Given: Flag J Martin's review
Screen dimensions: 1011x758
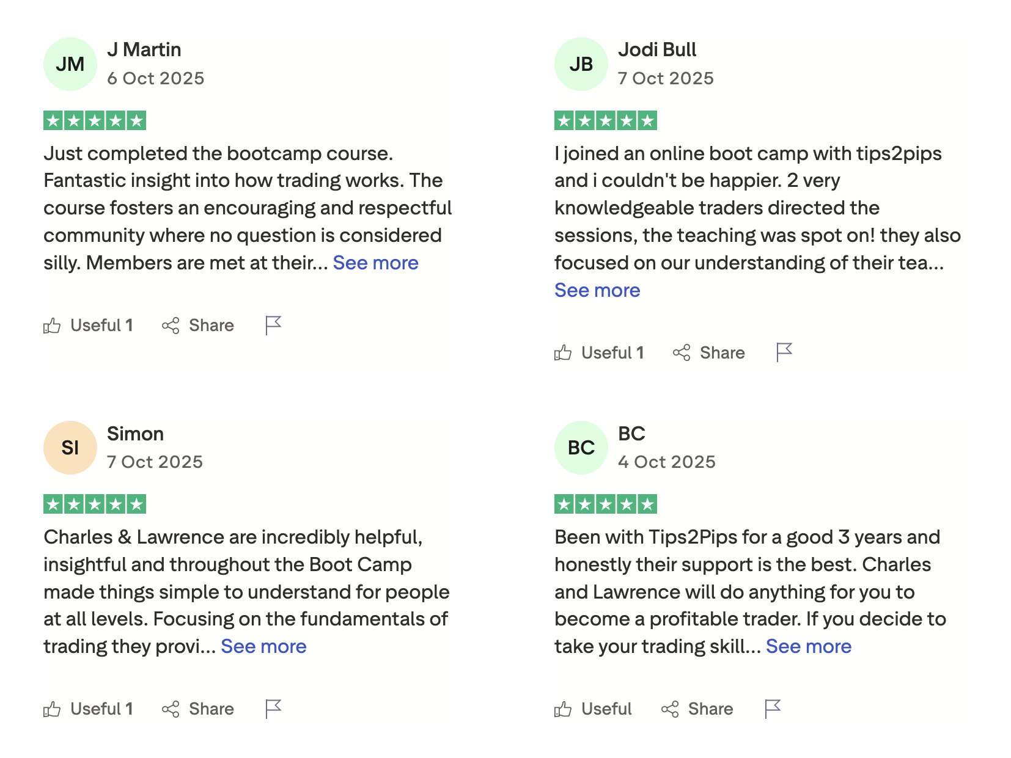Looking at the screenshot, I should click(273, 326).
